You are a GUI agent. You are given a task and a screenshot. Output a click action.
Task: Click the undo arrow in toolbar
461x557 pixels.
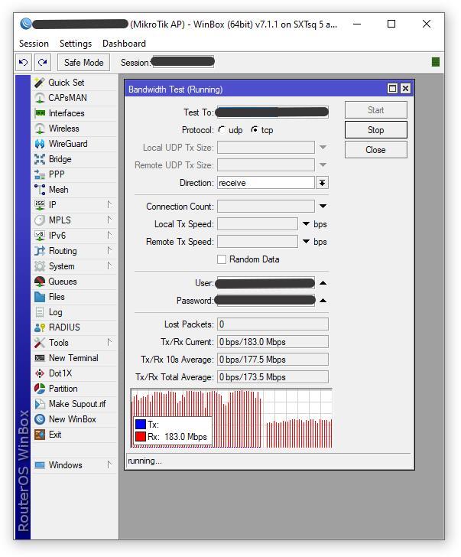click(24, 63)
